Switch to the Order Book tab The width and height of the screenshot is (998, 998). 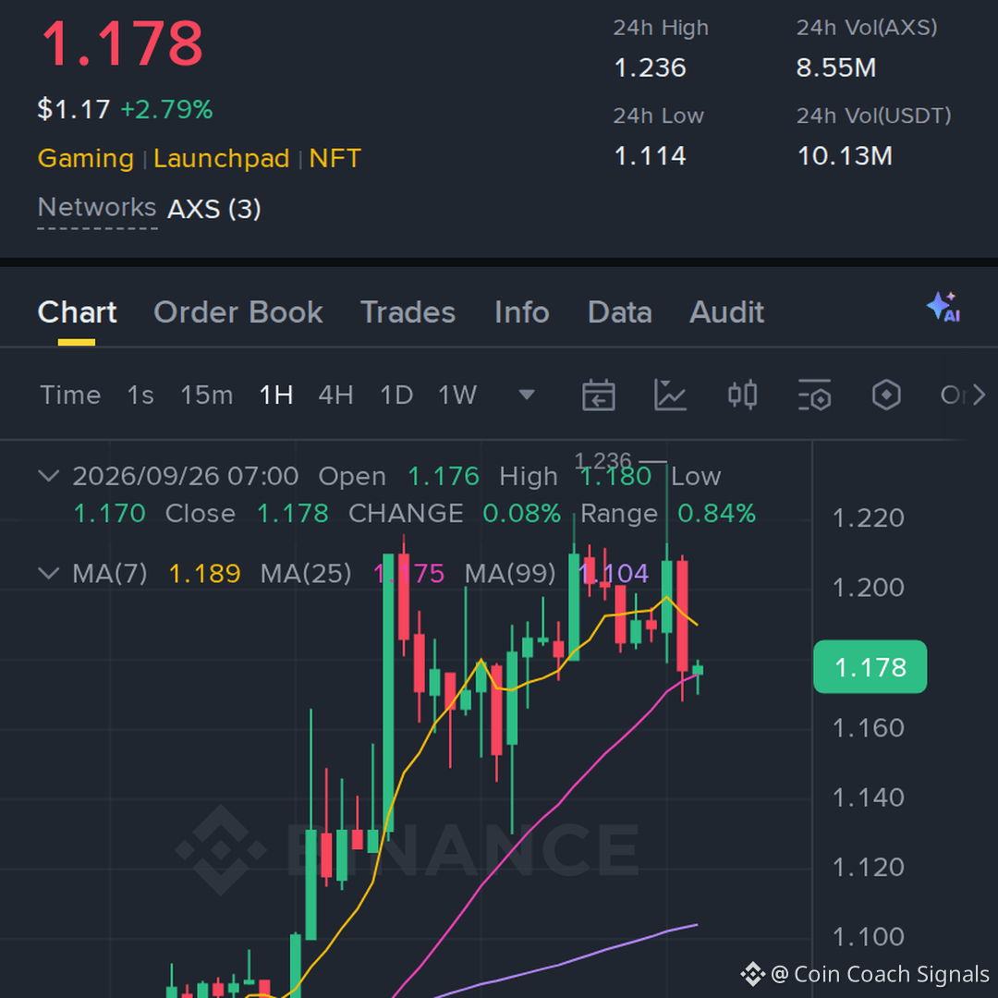coord(238,312)
